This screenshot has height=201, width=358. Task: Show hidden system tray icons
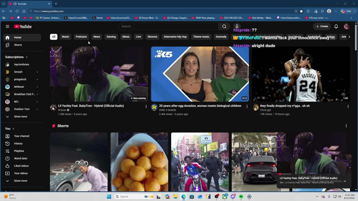pyautogui.click(x=317, y=197)
